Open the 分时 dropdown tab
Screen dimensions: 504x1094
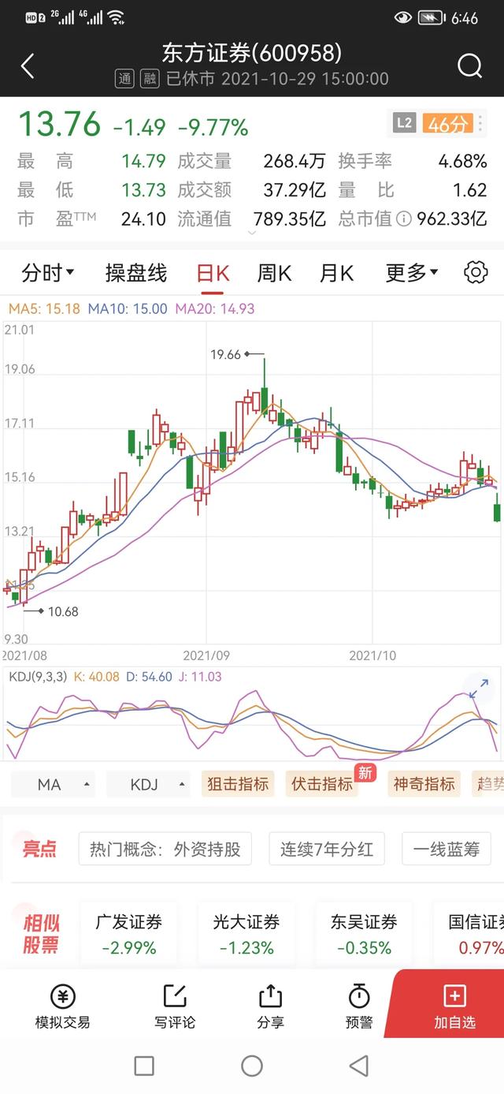[48, 273]
